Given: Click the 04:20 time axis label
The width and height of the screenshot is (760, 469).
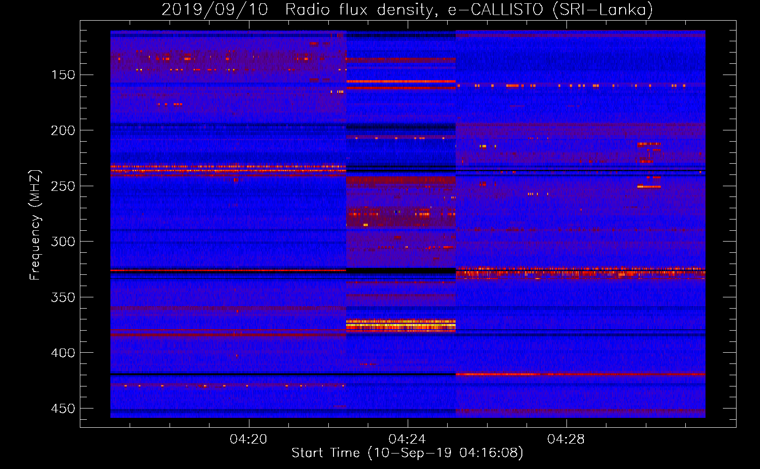Looking at the screenshot, I should click(x=248, y=439).
